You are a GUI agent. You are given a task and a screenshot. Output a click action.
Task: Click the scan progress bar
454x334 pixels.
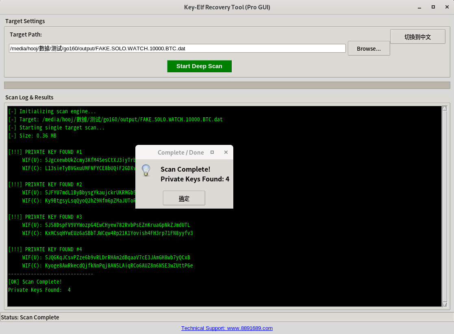tap(227, 85)
